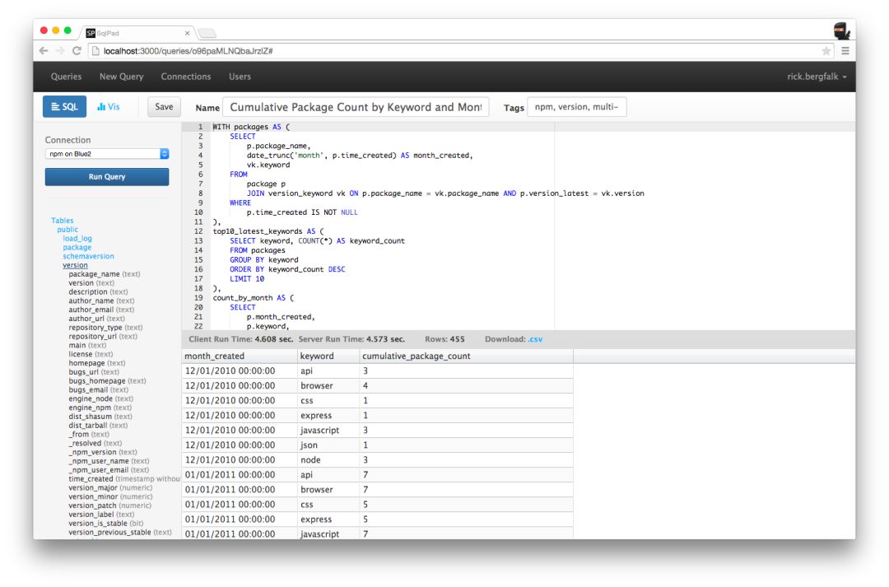Close the SqlPad browser tab
This screenshot has height=587, width=889.
click(187, 34)
